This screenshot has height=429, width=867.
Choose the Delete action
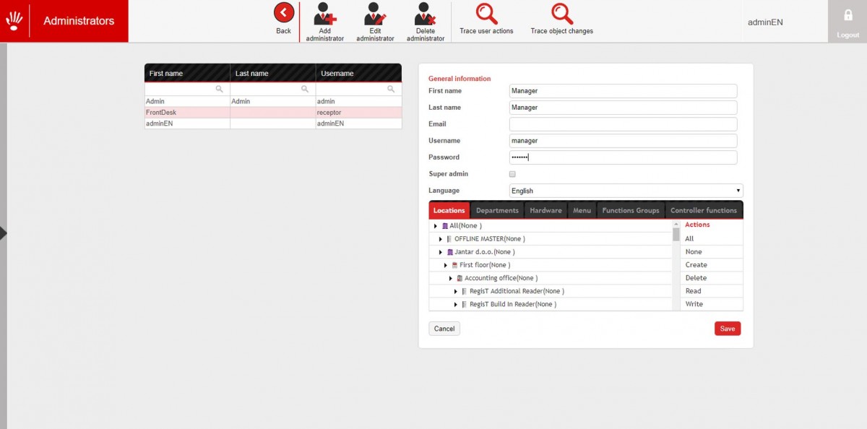point(712,278)
